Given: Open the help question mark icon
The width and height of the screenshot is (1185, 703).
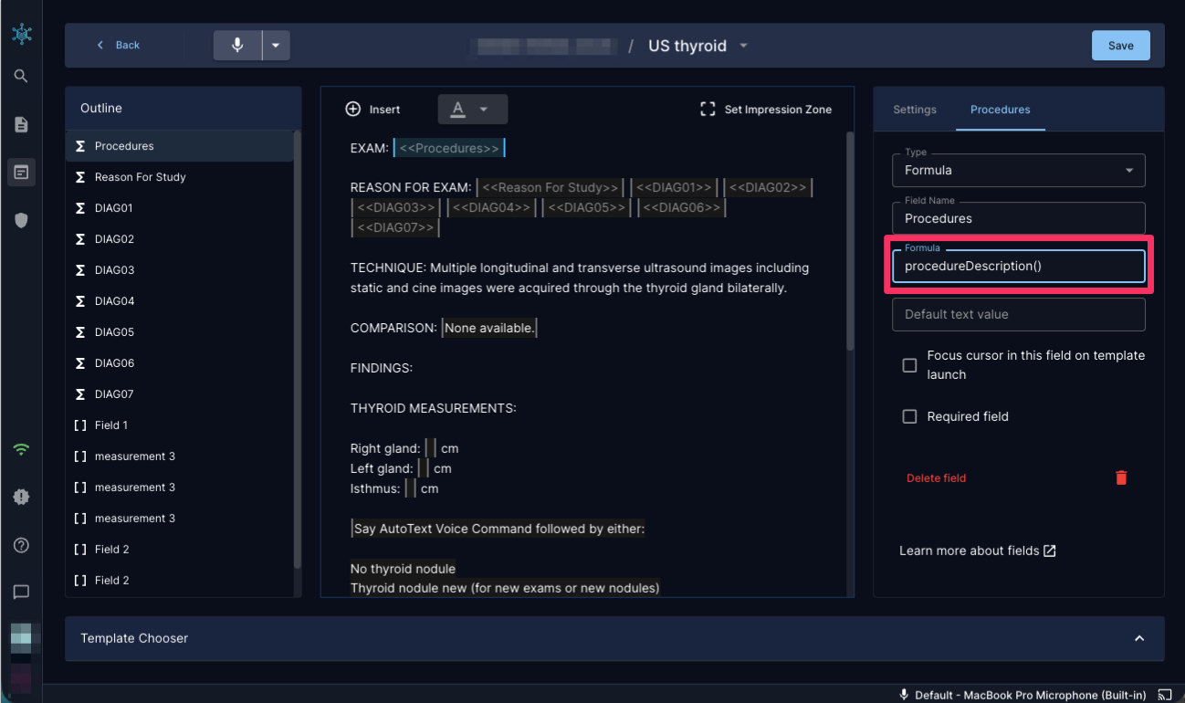Looking at the screenshot, I should point(21,545).
